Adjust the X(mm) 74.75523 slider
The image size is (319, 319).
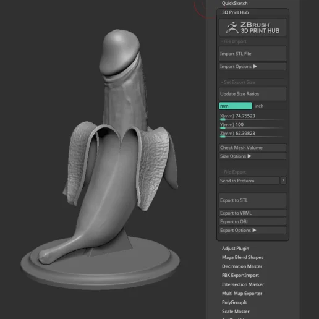pos(253,117)
